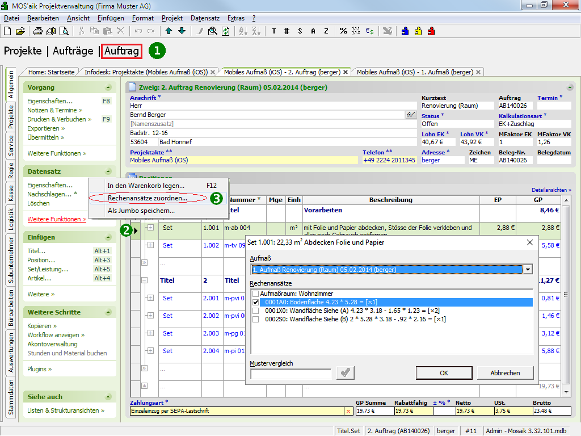Click the green refresh document toolbar icon
581x436 pixels.
coord(225,31)
